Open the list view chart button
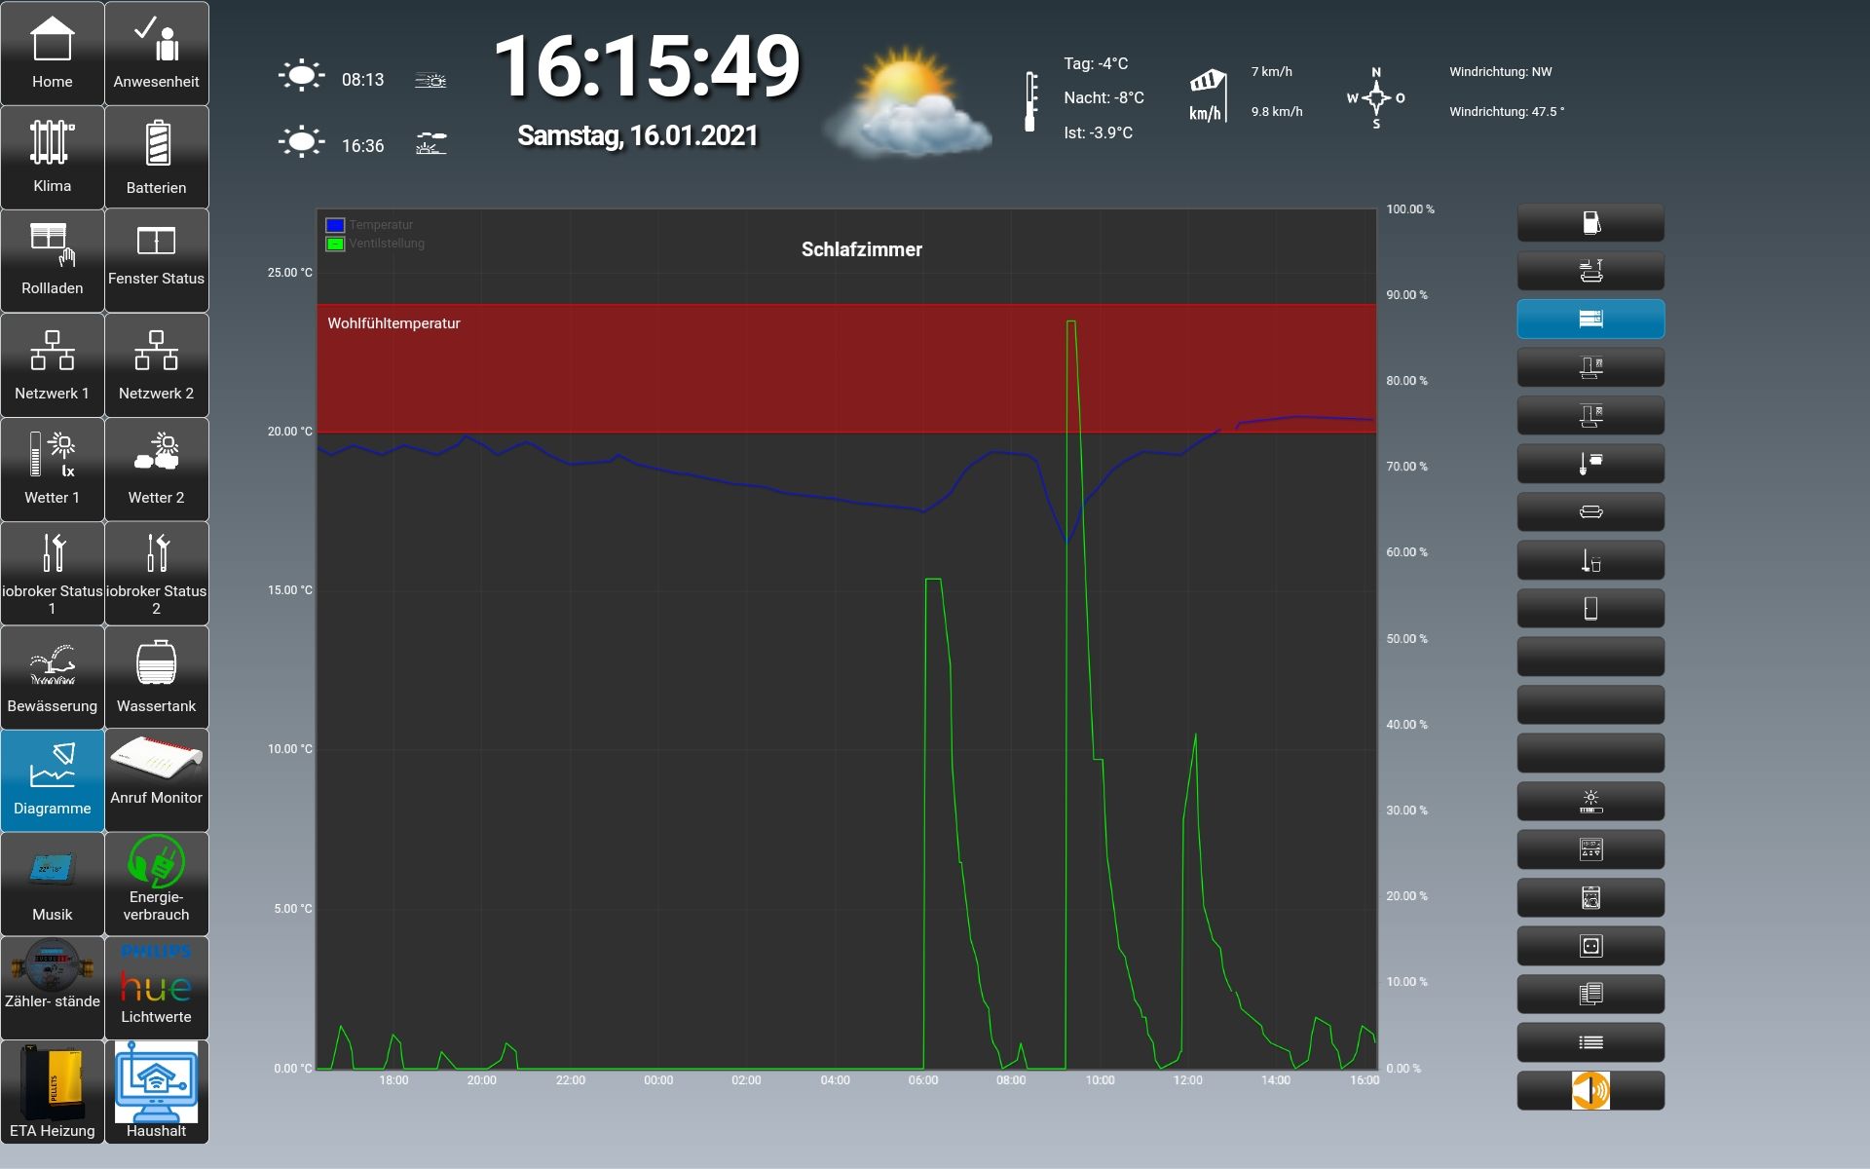 (1589, 1042)
